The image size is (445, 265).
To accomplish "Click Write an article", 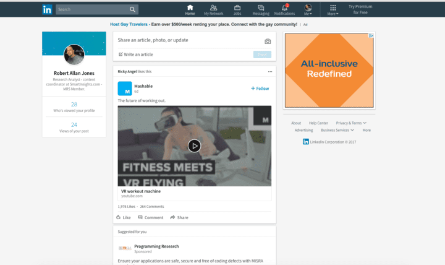I will [135, 54].
